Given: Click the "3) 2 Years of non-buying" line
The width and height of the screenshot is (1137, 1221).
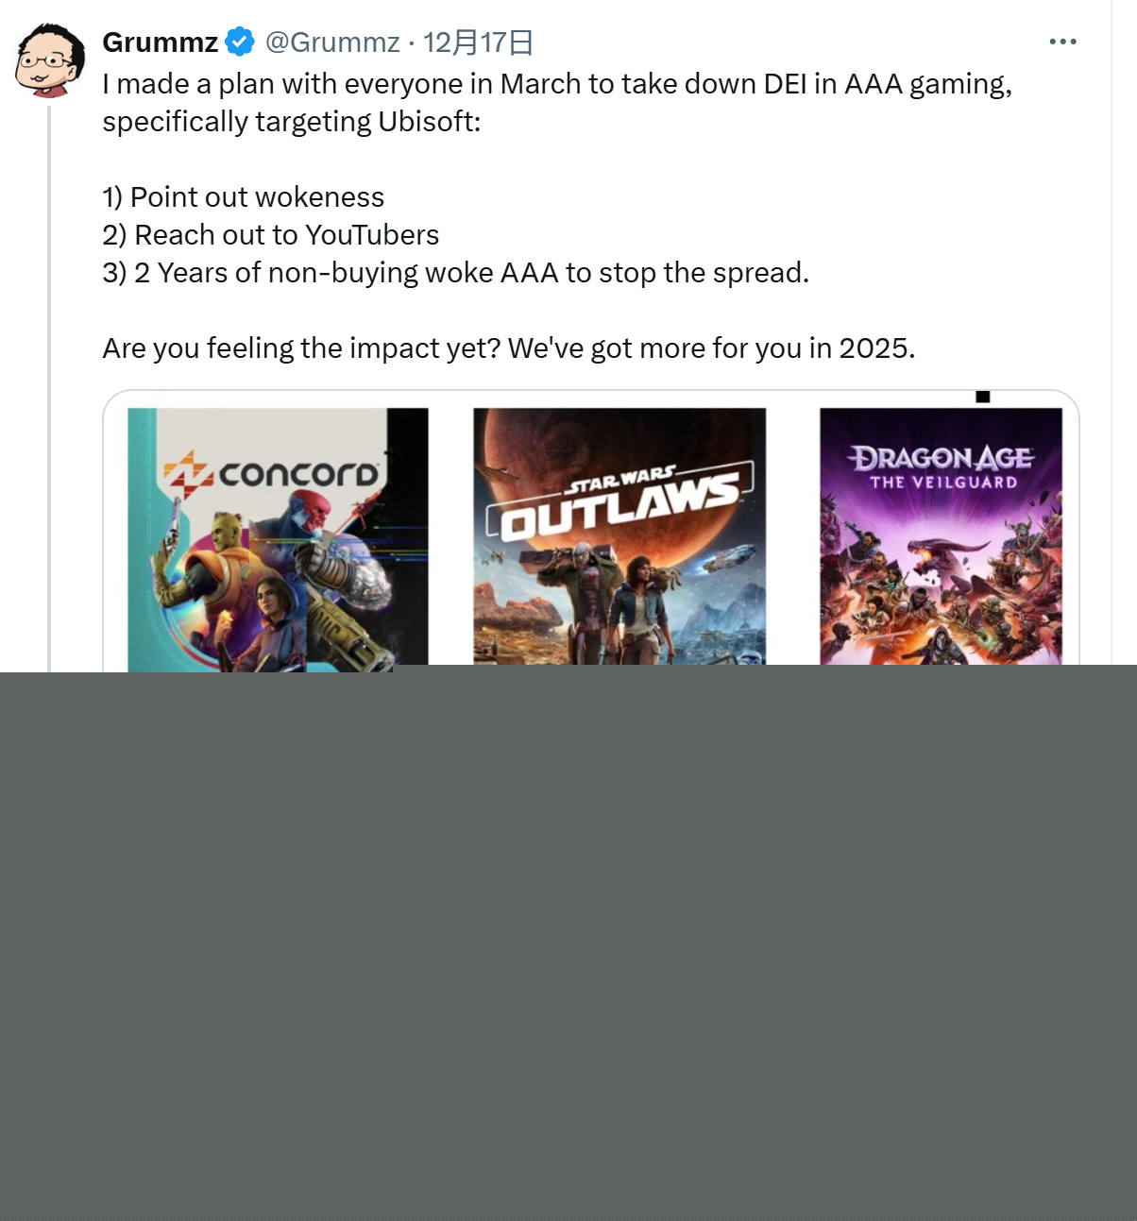Looking at the screenshot, I should (456, 273).
